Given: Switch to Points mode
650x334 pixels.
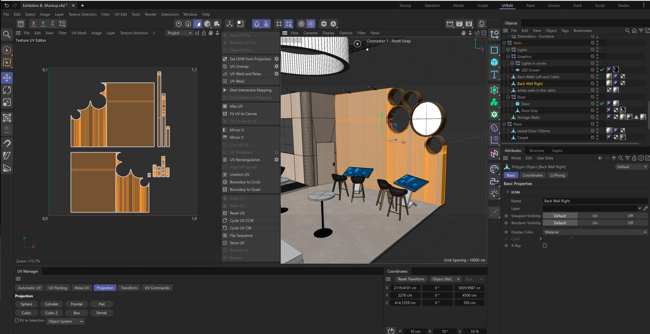Looking at the screenshot, I should pos(179,24).
